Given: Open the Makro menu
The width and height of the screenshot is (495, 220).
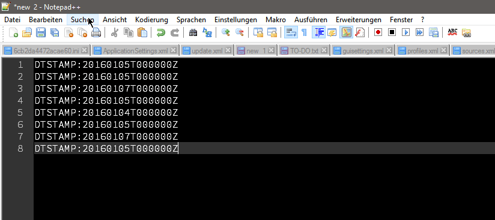Looking at the screenshot, I should pos(276,20).
